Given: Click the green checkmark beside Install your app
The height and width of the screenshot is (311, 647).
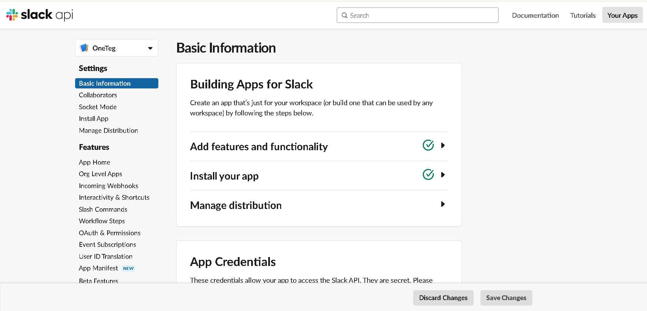Looking at the screenshot, I should (428, 175).
